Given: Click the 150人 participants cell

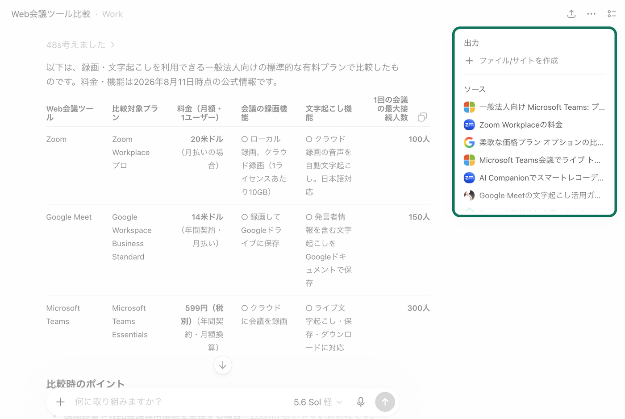Looking at the screenshot, I should [x=419, y=217].
